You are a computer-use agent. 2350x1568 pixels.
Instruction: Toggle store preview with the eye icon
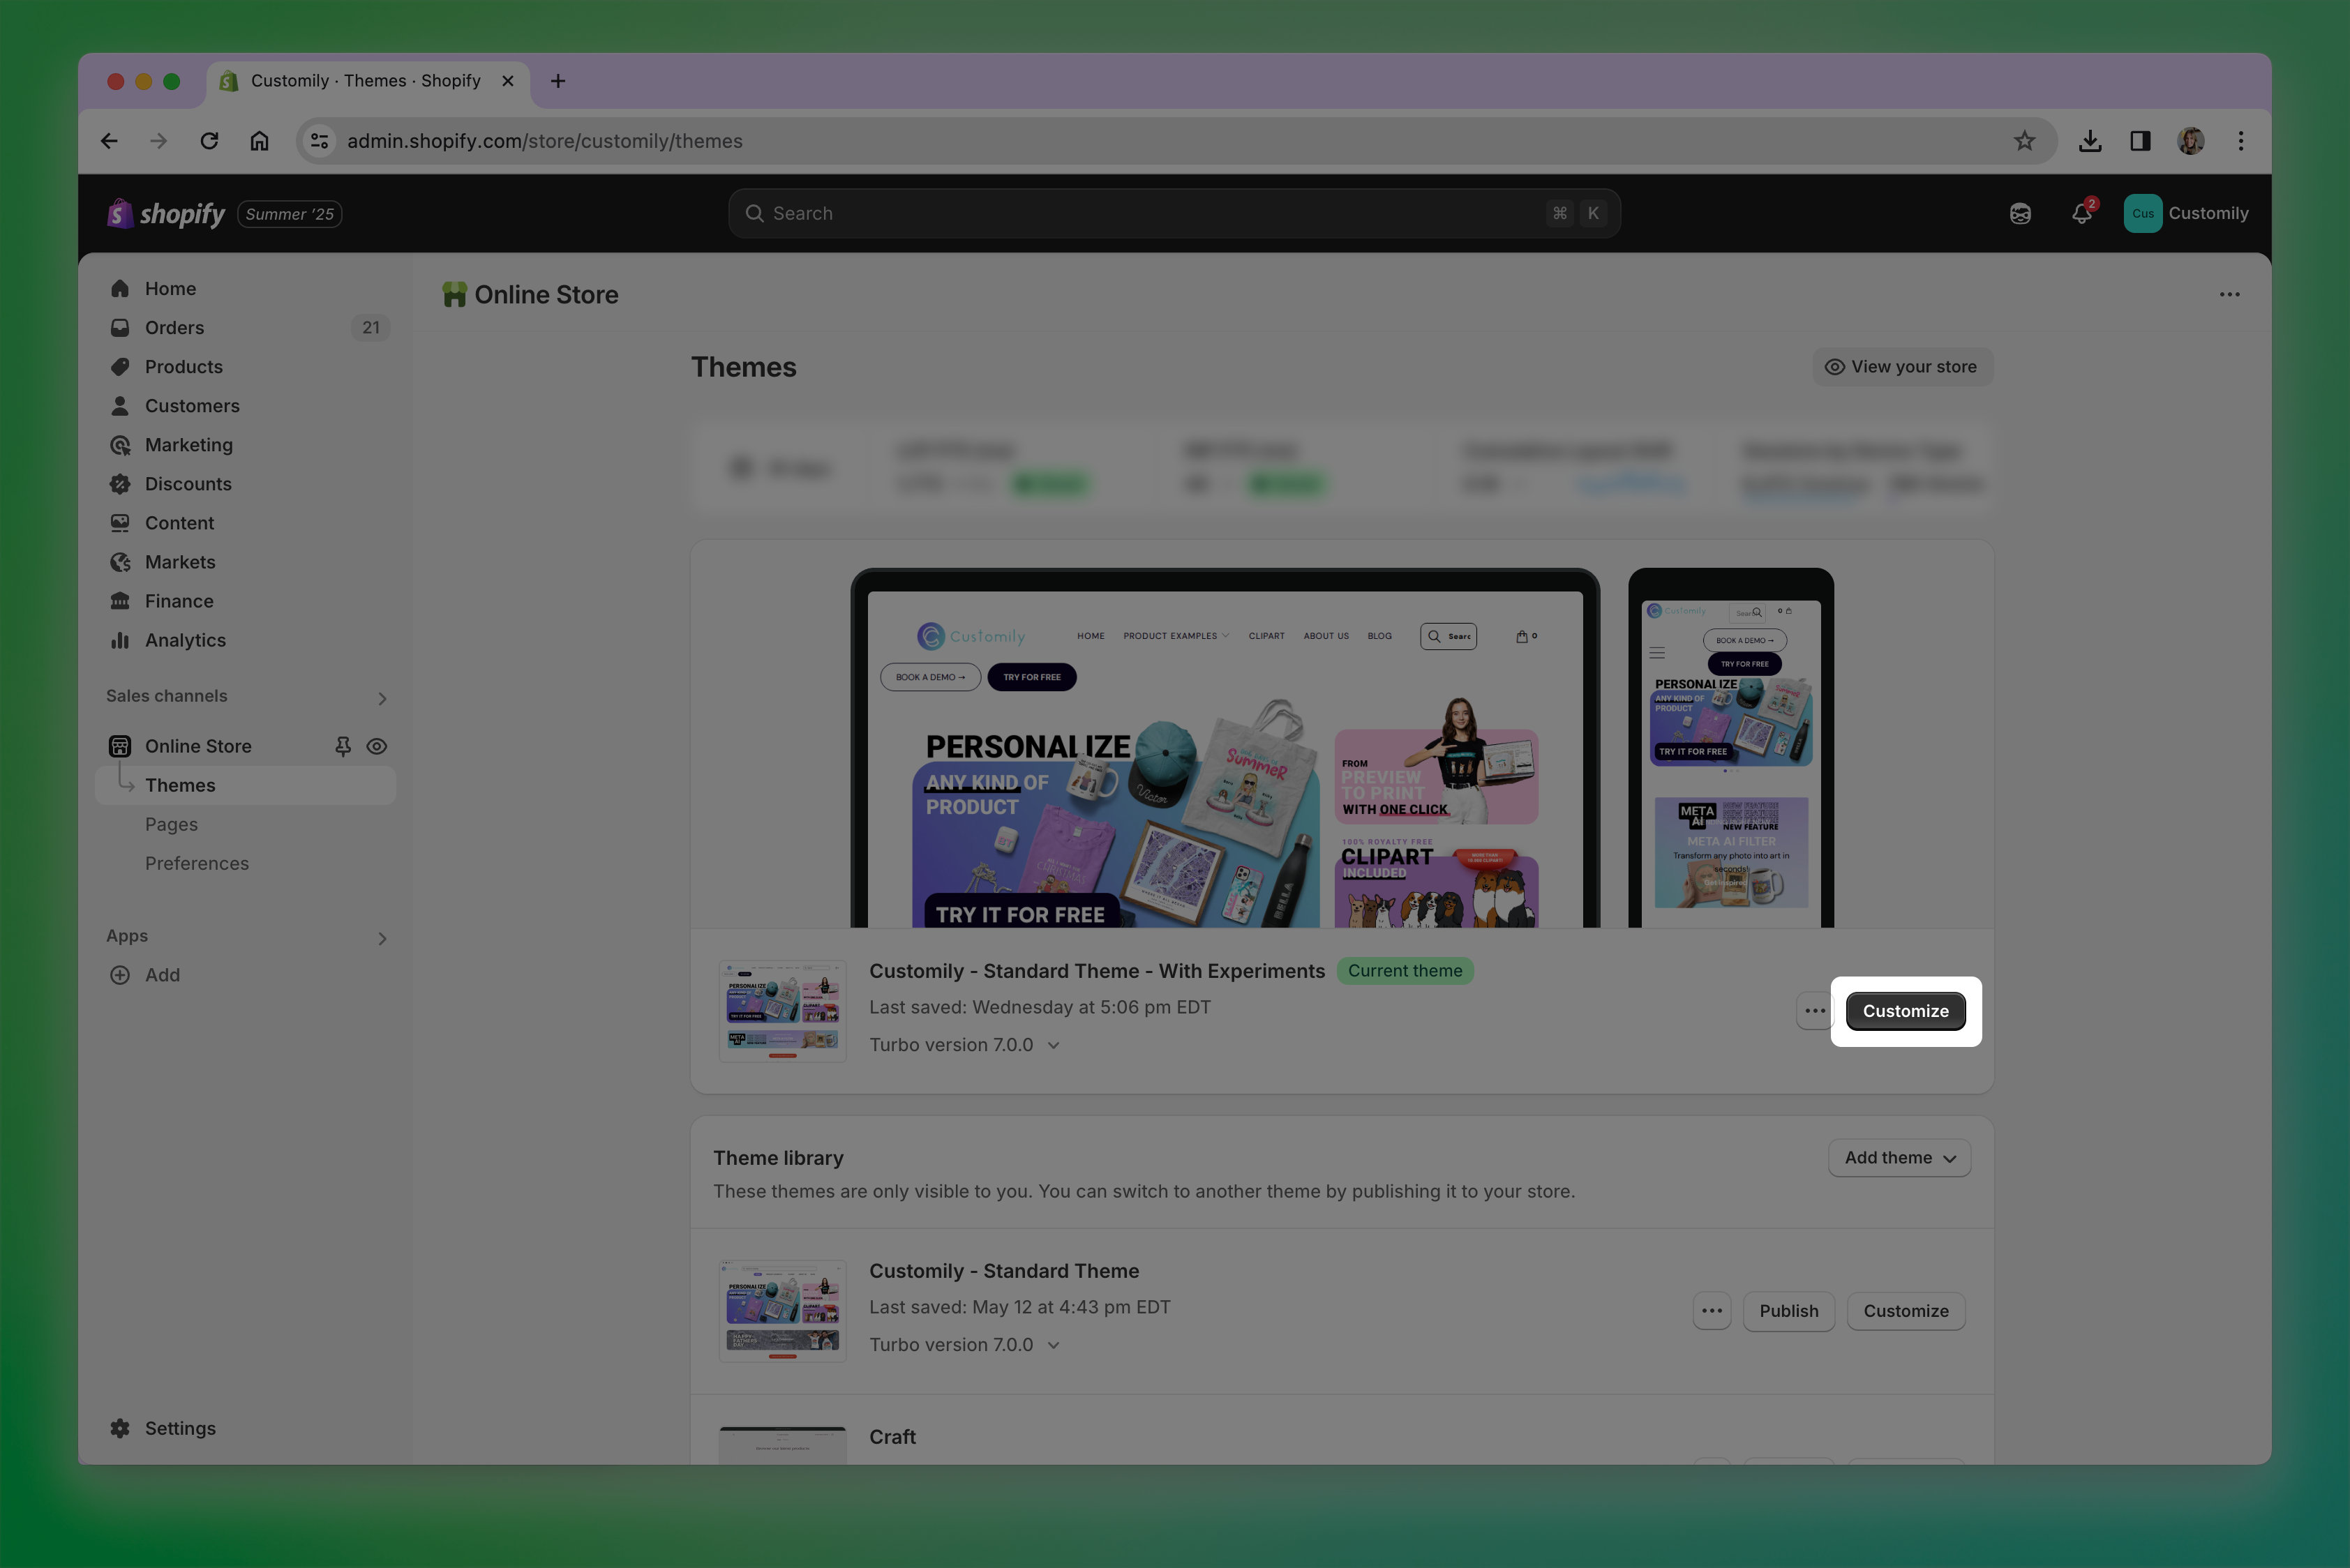(376, 745)
